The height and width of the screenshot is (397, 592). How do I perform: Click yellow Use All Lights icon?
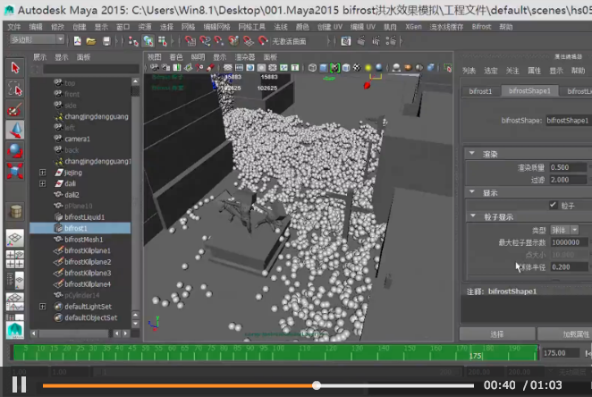point(368,68)
